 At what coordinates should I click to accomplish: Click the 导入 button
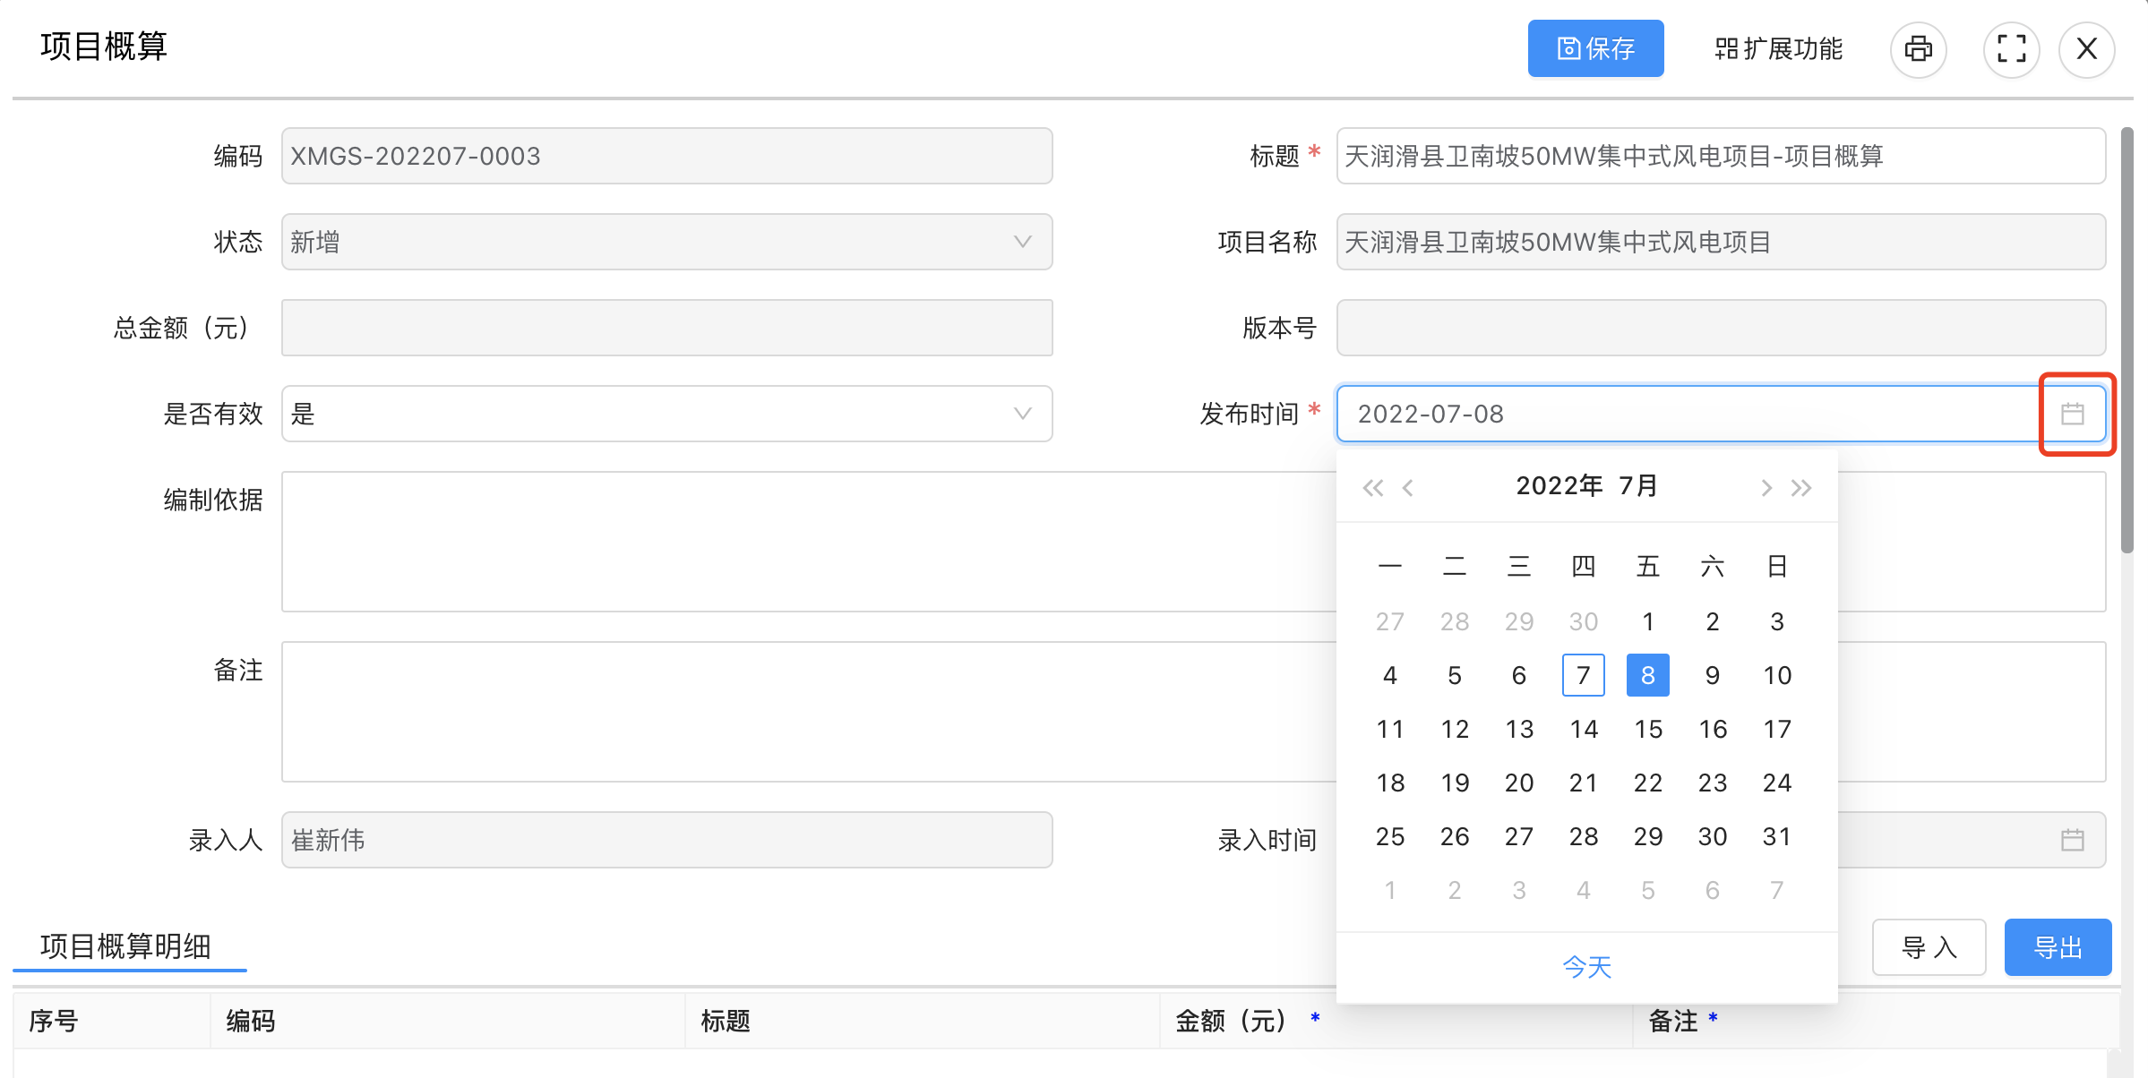coord(1929,947)
